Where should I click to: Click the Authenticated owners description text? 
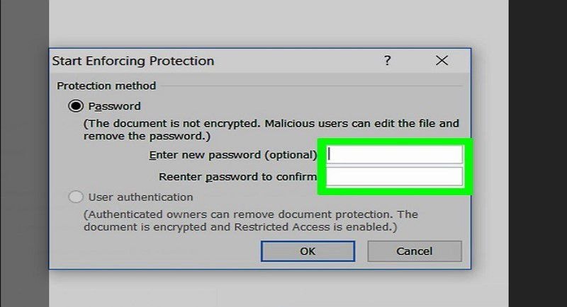pyautogui.click(x=250, y=214)
